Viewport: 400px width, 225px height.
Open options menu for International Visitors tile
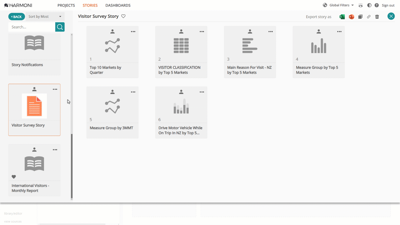55,150
